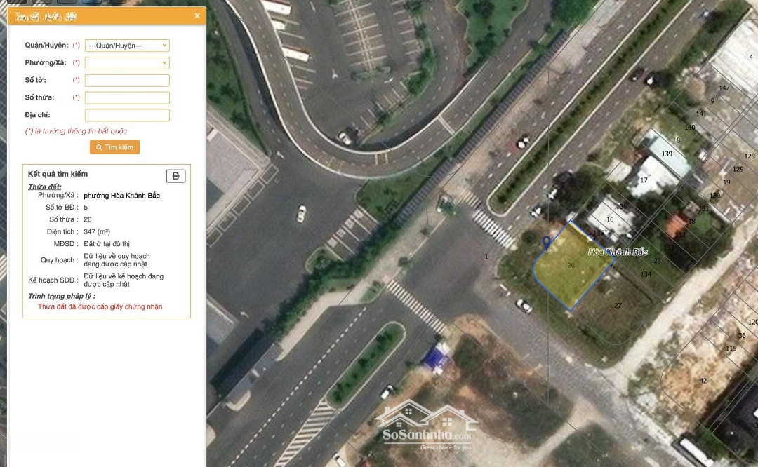Image resolution: width=758 pixels, height=467 pixels.
Task: Select parcel 16 building lot
Action: point(610,220)
